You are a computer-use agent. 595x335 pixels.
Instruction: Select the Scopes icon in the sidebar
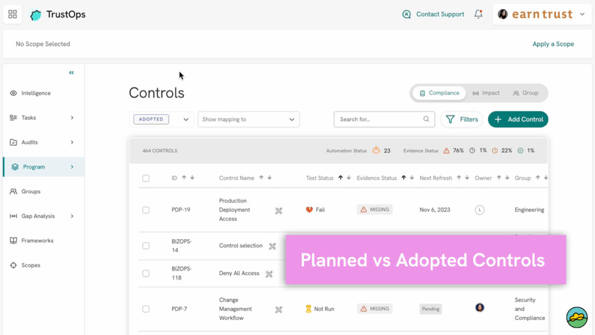click(x=14, y=265)
